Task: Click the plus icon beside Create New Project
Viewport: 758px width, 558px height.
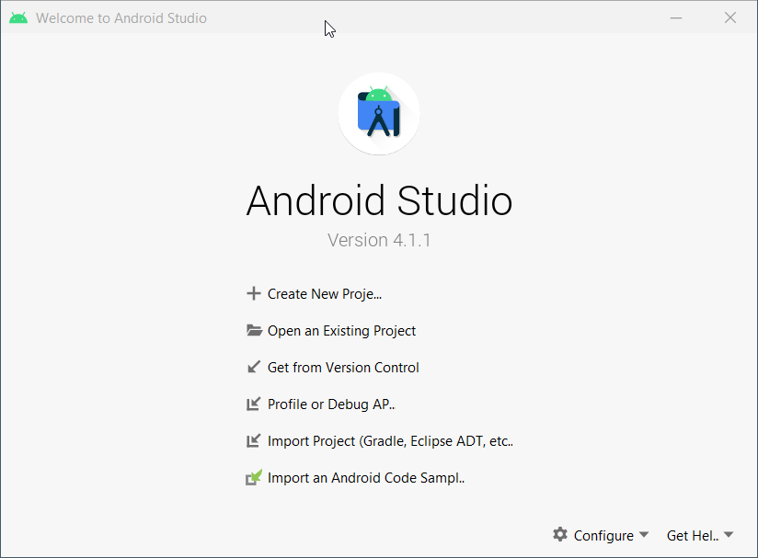Action: click(253, 294)
